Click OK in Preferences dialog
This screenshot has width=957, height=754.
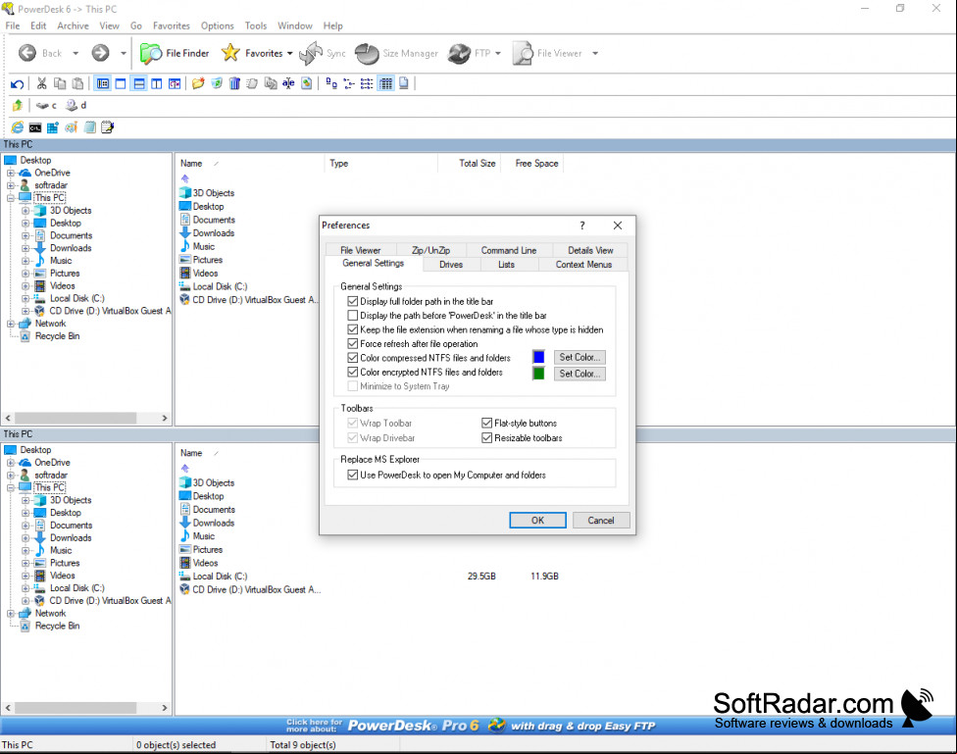[x=537, y=521]
